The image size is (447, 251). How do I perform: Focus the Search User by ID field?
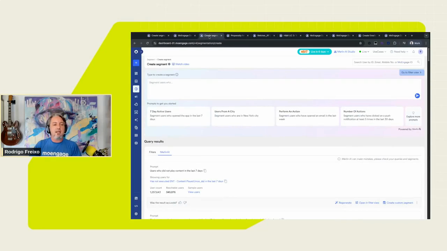[387, 62]
